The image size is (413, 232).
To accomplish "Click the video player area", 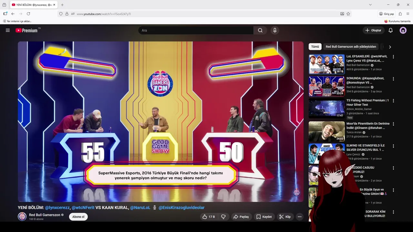I will pos(161,121).
